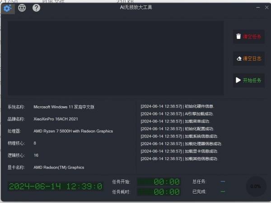Click the 已完成 completed tasks value
271x203 pixels.
(x=223, y=191)
